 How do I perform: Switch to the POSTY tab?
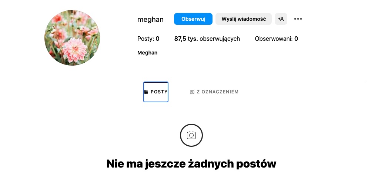pyautogui.click(x=156, y=92)
